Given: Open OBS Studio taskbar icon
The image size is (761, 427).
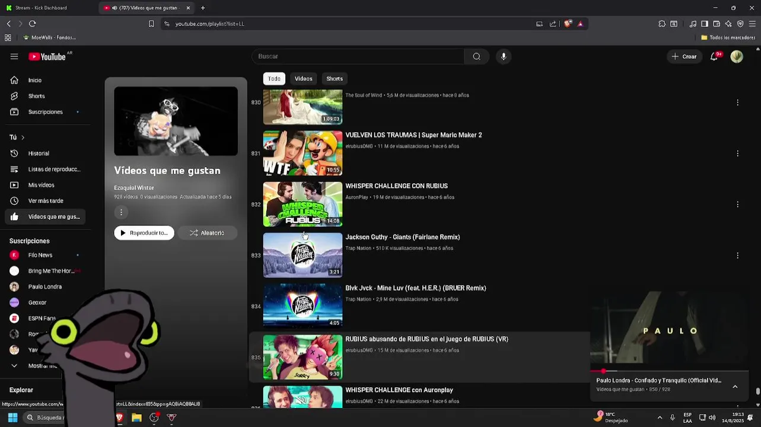Looking at the screenshot, I should coord(154,418).
